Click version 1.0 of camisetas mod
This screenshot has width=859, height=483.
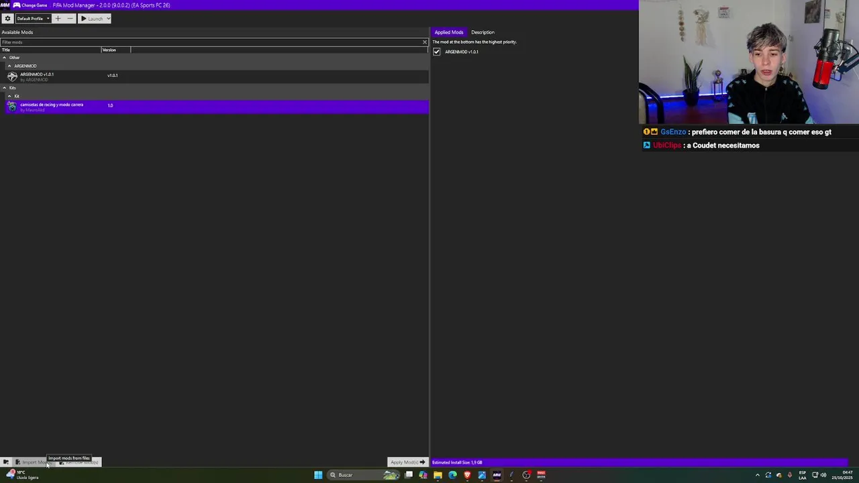click(110, 105)
